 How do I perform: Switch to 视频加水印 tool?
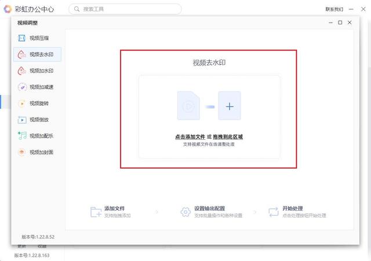pyautogui.click(x=37, y=71)
